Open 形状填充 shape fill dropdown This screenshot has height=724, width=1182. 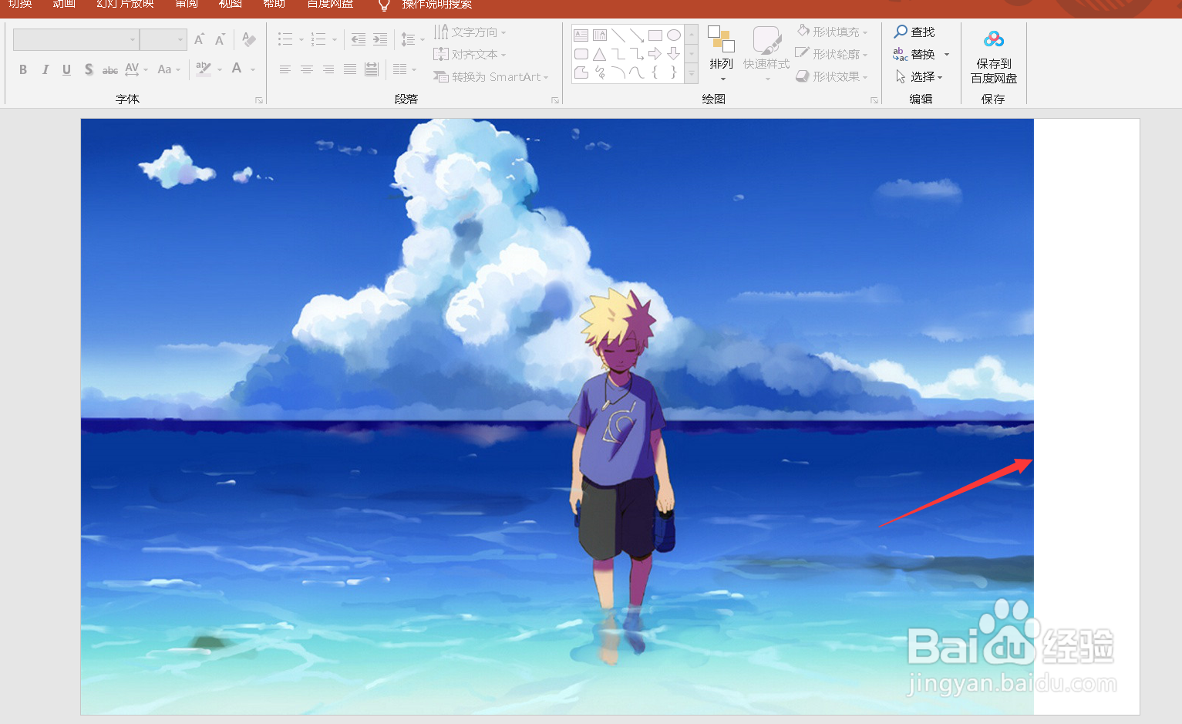tap(832, 32)
